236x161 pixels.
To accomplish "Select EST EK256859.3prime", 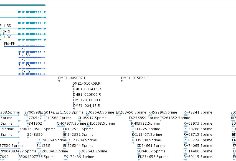I will click(144, 118).
